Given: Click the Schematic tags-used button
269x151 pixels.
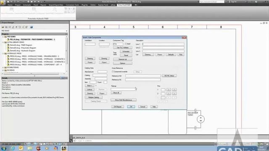Looking at the screenshot, I should point(126,52).
